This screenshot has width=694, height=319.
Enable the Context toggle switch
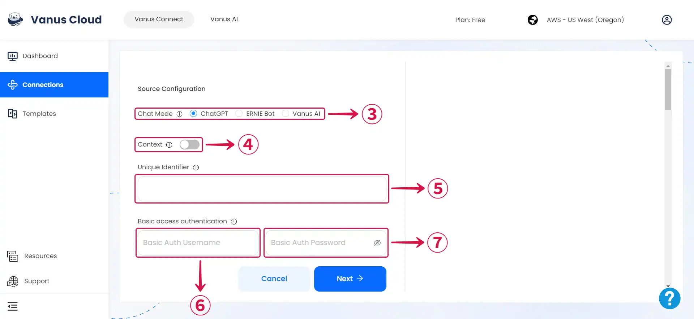[x=190, y=145]
